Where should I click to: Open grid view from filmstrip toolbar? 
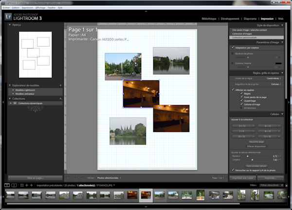[22, 185]
